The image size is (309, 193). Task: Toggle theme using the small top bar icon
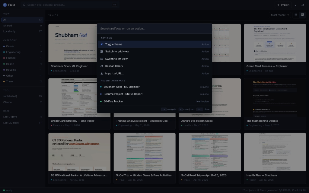(x=295, y=5)
